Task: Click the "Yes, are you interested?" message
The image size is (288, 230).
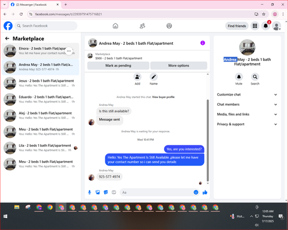Action: point(184,149)
